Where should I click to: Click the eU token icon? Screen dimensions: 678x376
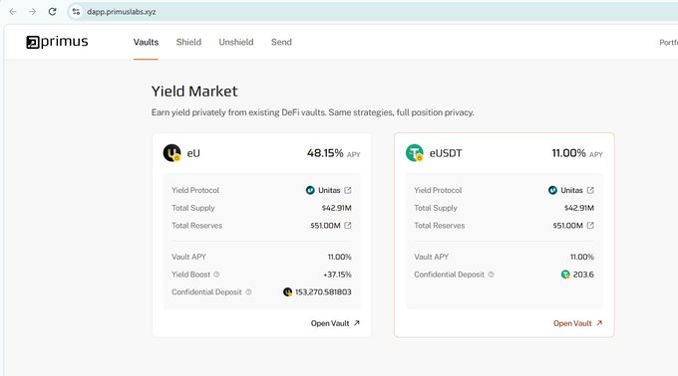tap(171, 153)
